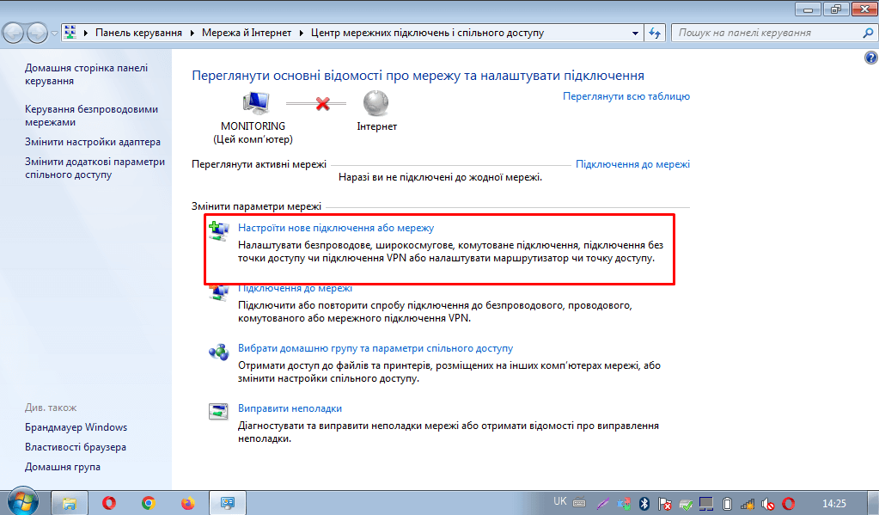Go to Мережа й Інтернет breadcrumb
879x515 pixels.
click(247, 33)
